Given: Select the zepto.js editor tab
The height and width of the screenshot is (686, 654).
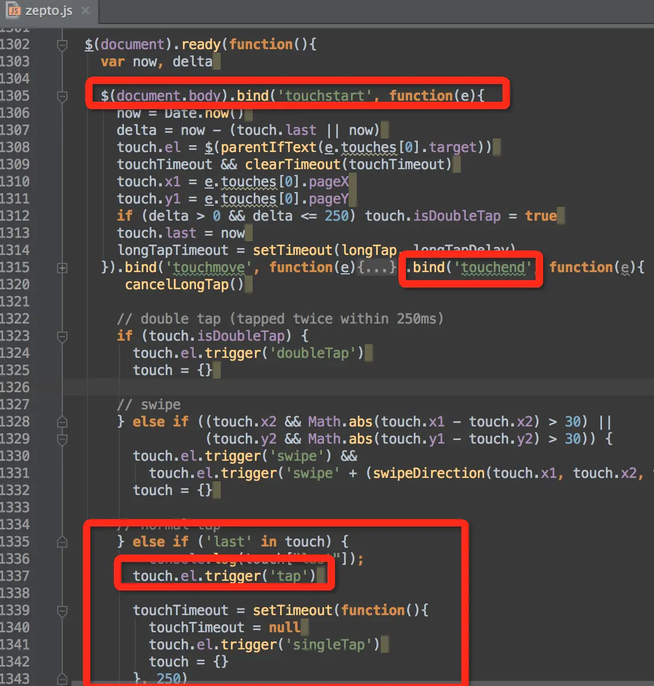Looking at the screenshot, I should (x=48, y=11).
